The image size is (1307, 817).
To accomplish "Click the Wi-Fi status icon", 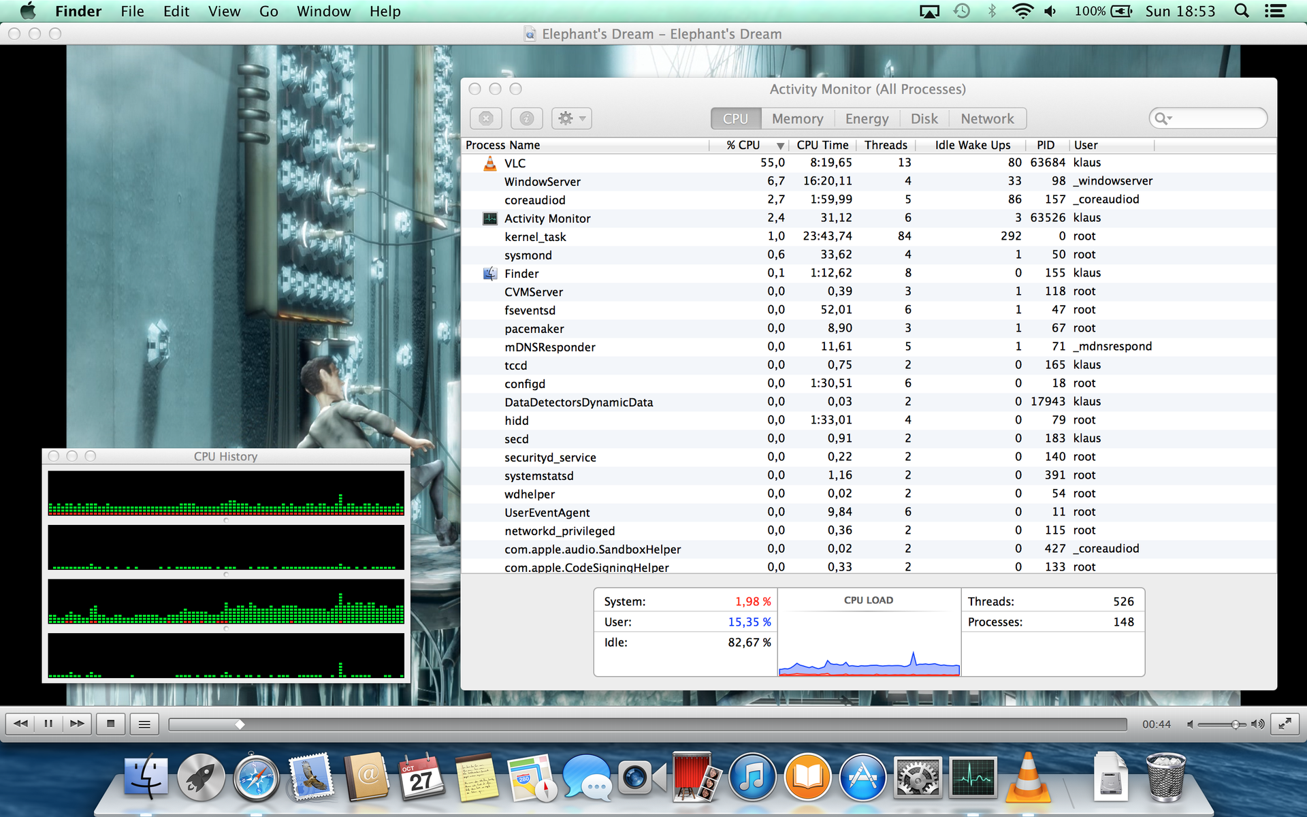I will pos(1022,11).
